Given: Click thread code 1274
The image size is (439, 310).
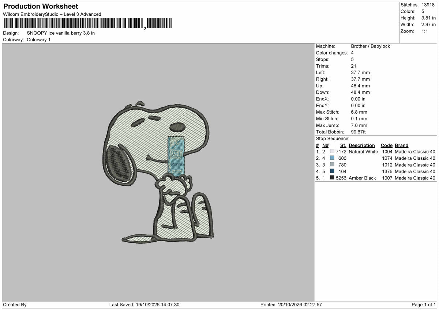Looking at the screenshot, I should coord(387,158).
